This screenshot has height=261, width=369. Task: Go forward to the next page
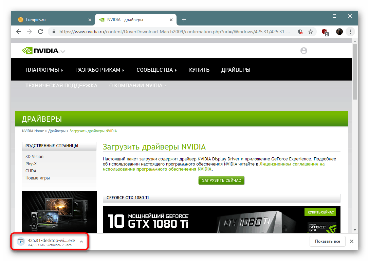[30, 32]
